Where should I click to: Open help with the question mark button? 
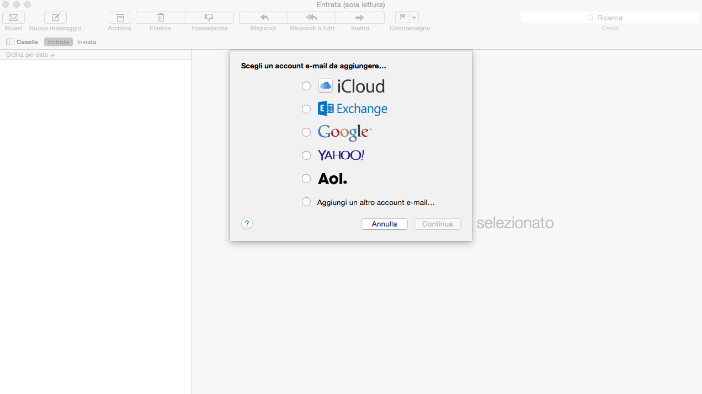pos(247,224)
